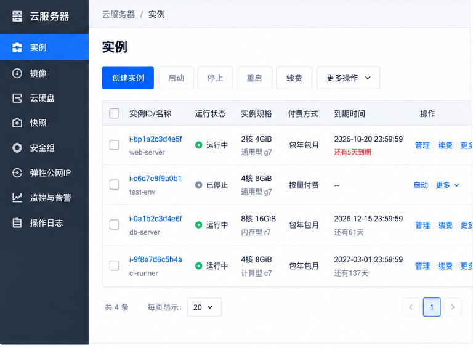The height and width of the screenshot is (348, 473).
Task: Click 云服务器 breadcrumb link
Action: point(118,15)
